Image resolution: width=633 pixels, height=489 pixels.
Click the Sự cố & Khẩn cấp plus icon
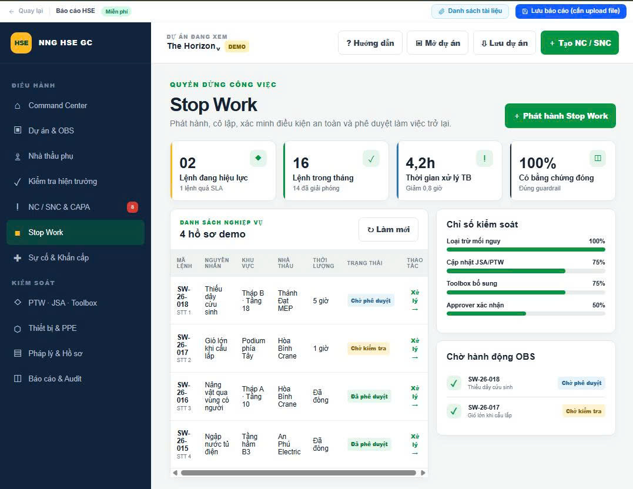(x=18, y=257)
